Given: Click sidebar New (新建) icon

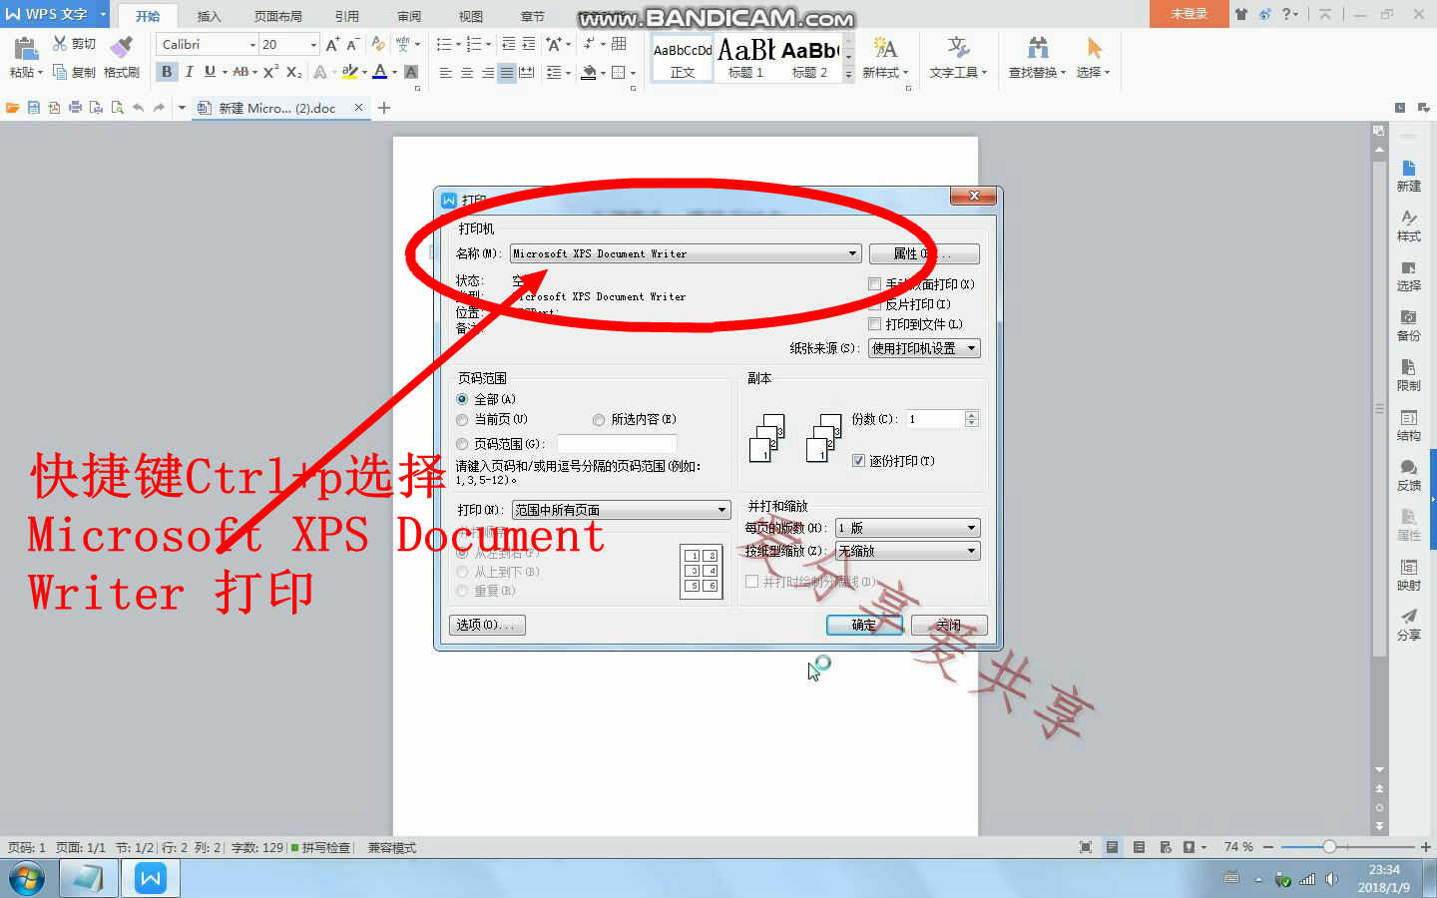Looking at the screenshot, I should point(1408,176).
